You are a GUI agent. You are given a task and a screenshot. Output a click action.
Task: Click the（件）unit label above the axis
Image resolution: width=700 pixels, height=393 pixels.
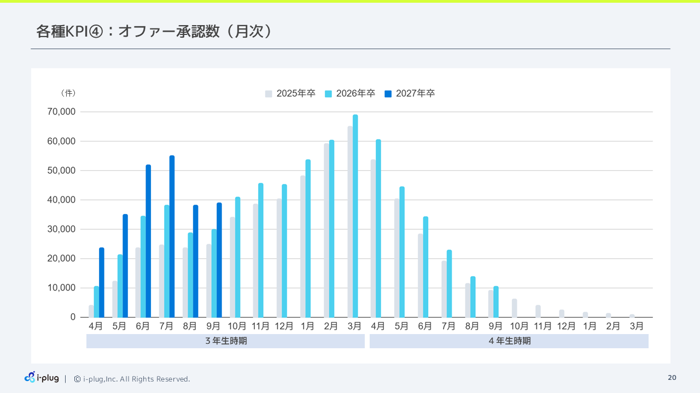pos(69,93)
